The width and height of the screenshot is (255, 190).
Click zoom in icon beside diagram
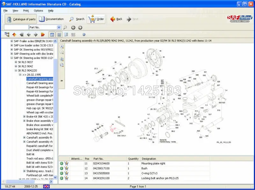tap(62, 46)
